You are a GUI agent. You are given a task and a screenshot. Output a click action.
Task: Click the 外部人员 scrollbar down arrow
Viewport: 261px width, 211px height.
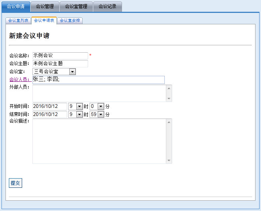(x=169, y=99)
